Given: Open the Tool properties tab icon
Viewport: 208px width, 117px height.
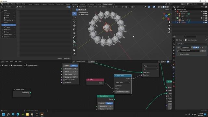Looking at the screenshot, I should point(174,40).
